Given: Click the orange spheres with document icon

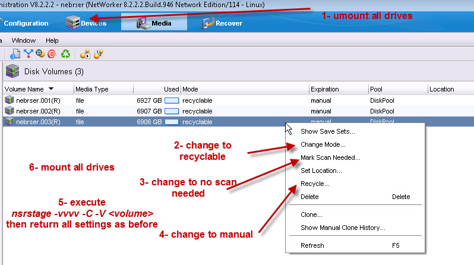Looking at the screenshot, I should pyautogui.click(x=98, y=54).
